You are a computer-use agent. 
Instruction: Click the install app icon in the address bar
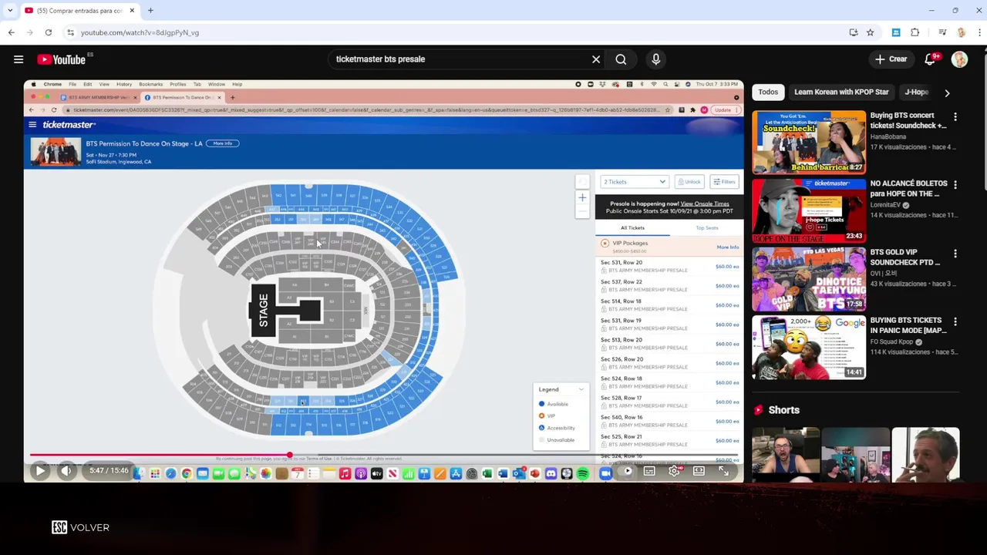(854, 32)
